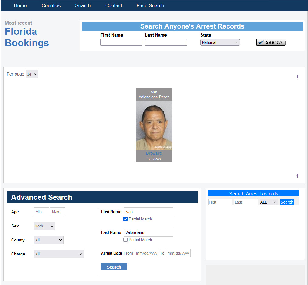Click the sidebar blue Search button
This screenshot has height=285, width=308.
287,202
